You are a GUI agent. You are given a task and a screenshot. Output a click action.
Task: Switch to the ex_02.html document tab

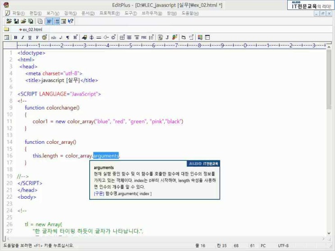click(x=31, y=29)
